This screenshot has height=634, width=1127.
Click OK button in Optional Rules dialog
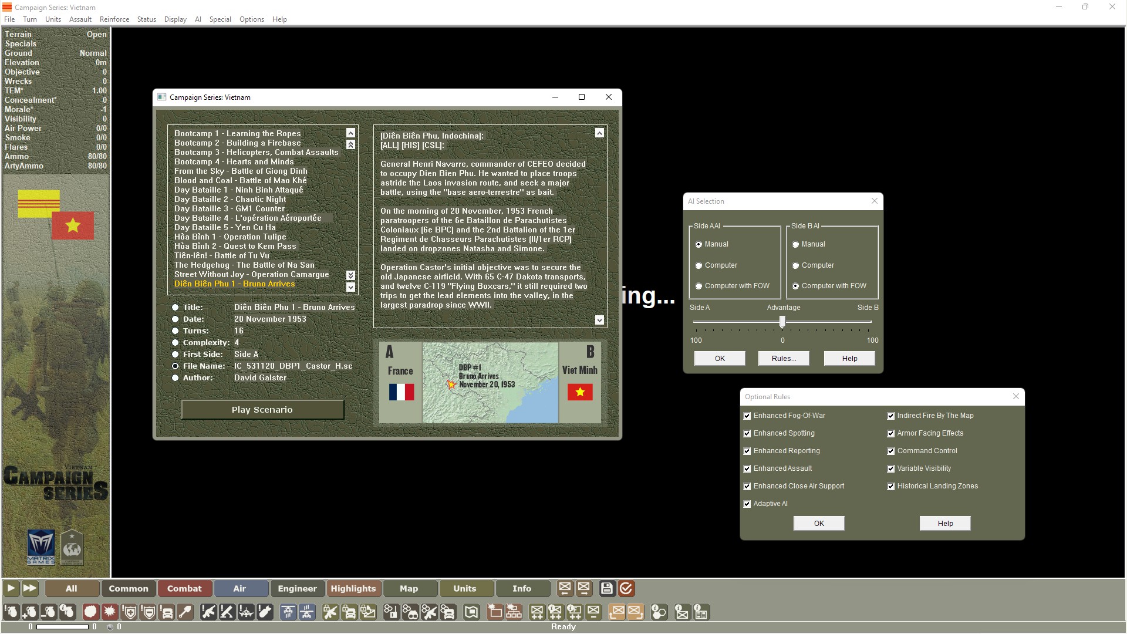[818, 523]
